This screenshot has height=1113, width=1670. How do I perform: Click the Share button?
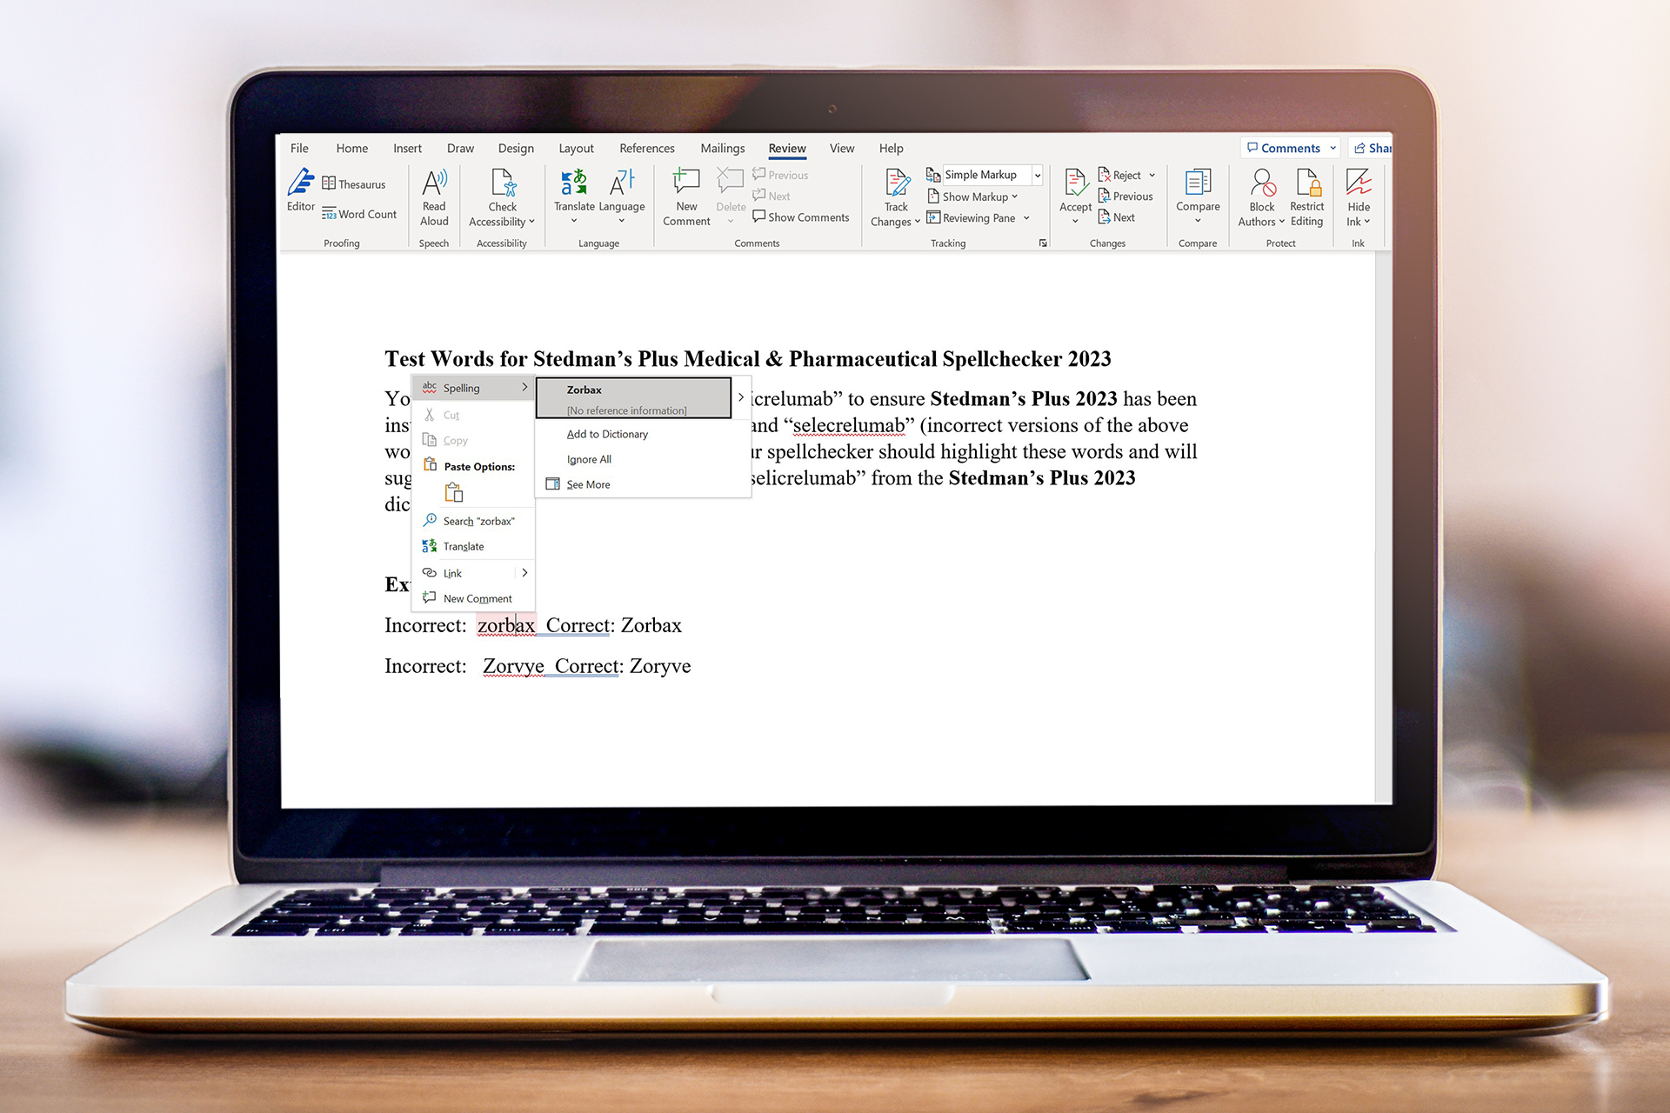[x=1372, y=148]
